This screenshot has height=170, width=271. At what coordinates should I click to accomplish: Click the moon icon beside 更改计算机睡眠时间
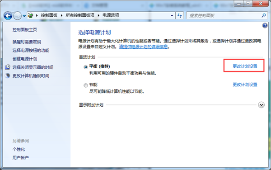(7, 76)
